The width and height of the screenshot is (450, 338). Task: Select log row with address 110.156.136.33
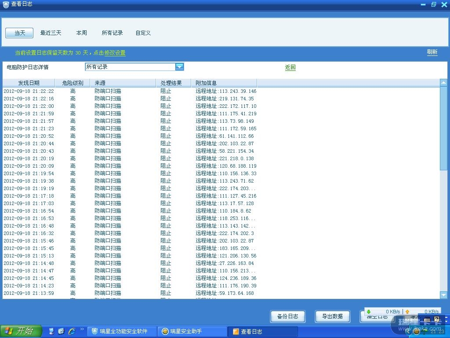click(221, 173)
